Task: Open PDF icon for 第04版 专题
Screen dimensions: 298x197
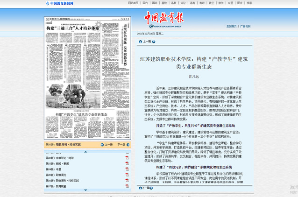Action: [x=127, y=169]
